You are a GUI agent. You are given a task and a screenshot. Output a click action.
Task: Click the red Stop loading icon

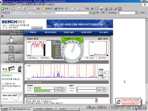(x=20, y=9)
